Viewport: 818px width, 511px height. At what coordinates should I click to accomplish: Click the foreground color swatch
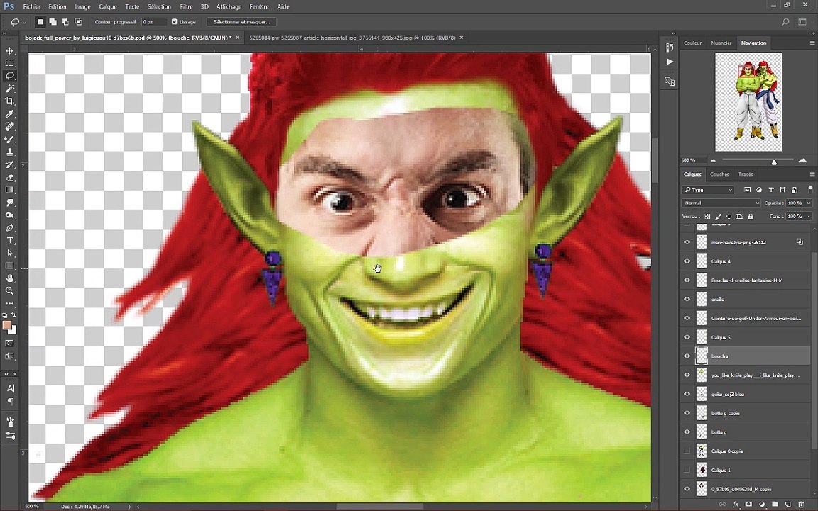(7, 326)
